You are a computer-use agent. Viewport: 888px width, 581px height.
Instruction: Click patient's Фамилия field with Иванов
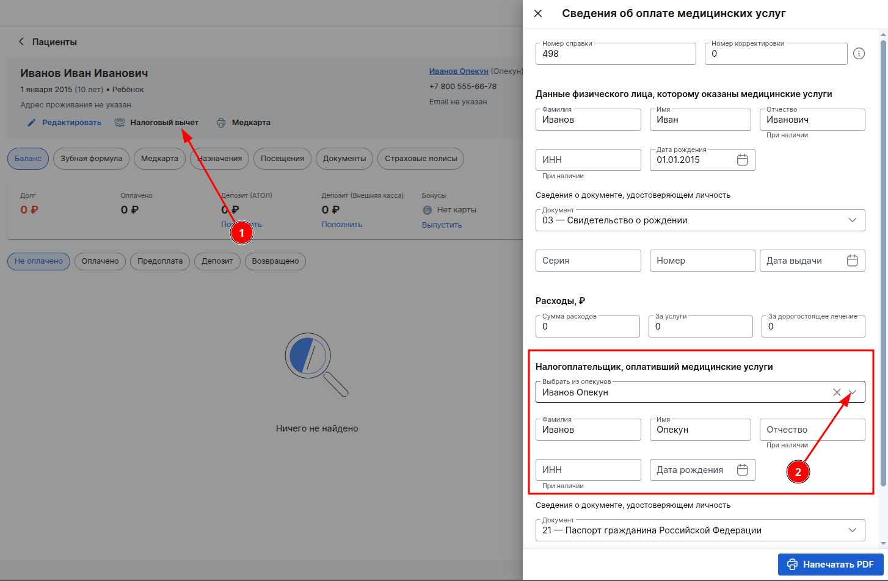point(588,120)
